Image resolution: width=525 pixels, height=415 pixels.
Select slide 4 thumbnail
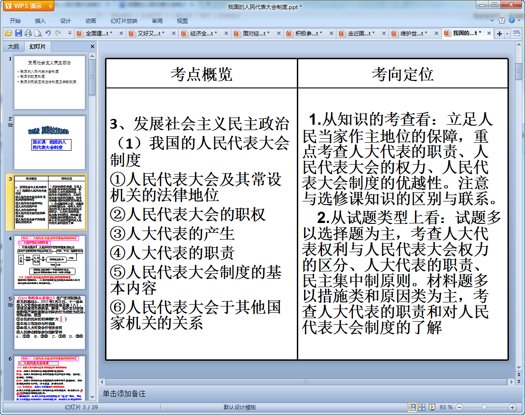click(x=49, y=262)
